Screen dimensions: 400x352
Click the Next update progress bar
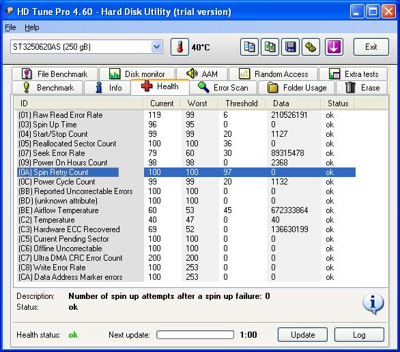click(x=195, y=335)
